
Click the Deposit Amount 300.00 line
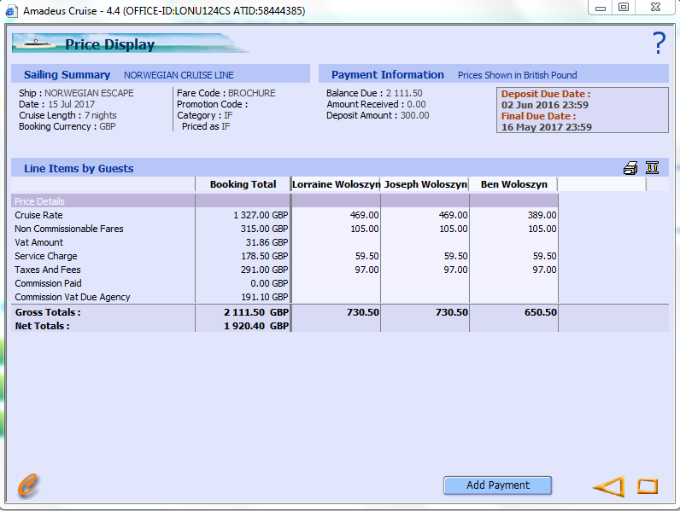[x=378, y=116]
